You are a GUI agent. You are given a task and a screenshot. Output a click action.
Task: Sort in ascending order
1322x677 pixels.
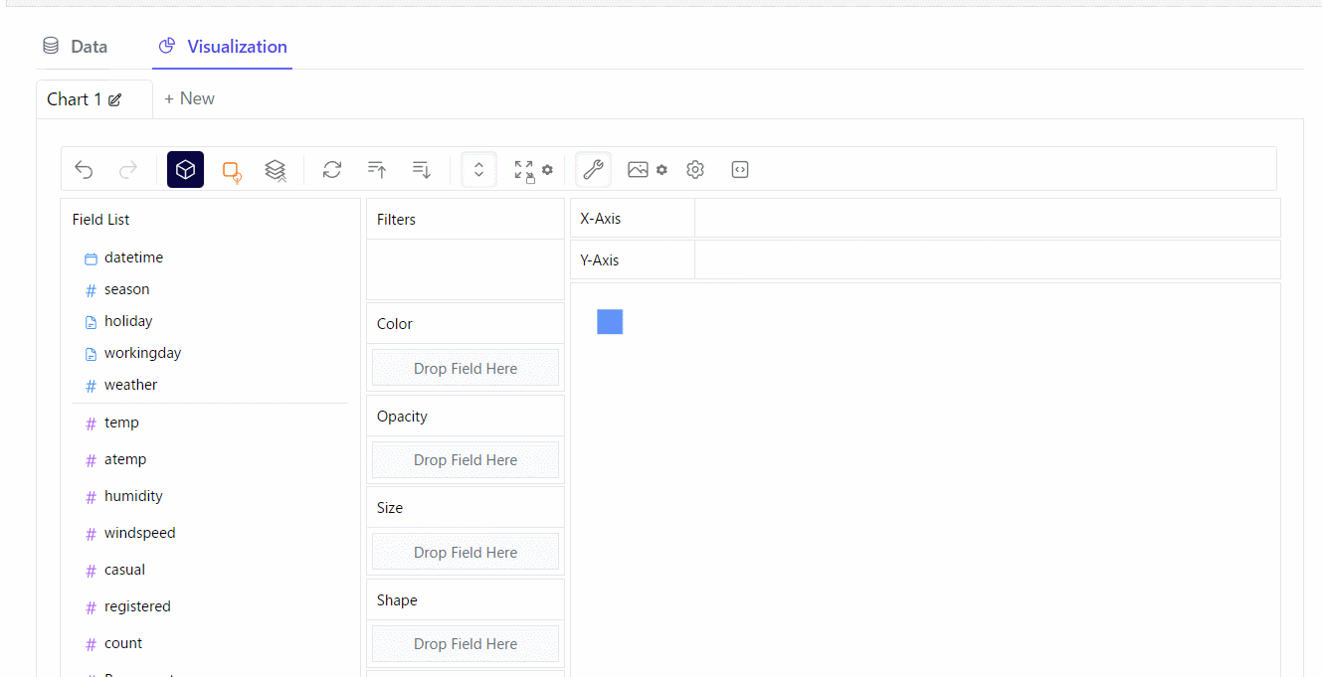(377, 170)
